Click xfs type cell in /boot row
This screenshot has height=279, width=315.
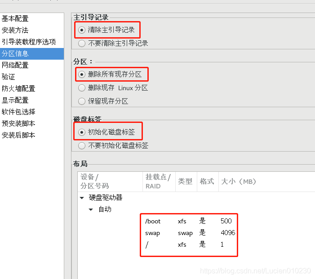(182, 221)
